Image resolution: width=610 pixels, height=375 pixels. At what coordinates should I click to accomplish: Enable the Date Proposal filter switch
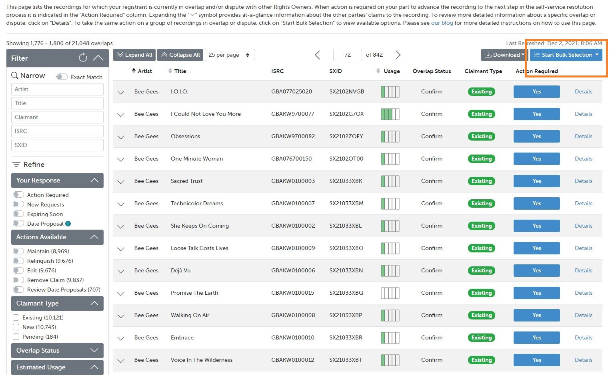click(x=18, y=223)
